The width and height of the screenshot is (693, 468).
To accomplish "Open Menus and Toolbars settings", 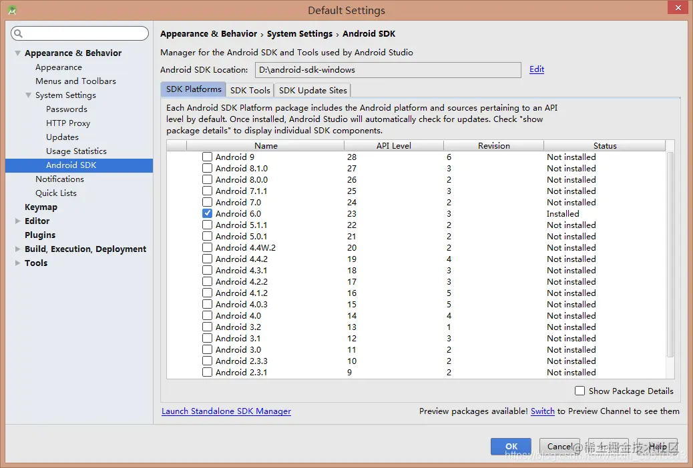I will tap(75, 81).
